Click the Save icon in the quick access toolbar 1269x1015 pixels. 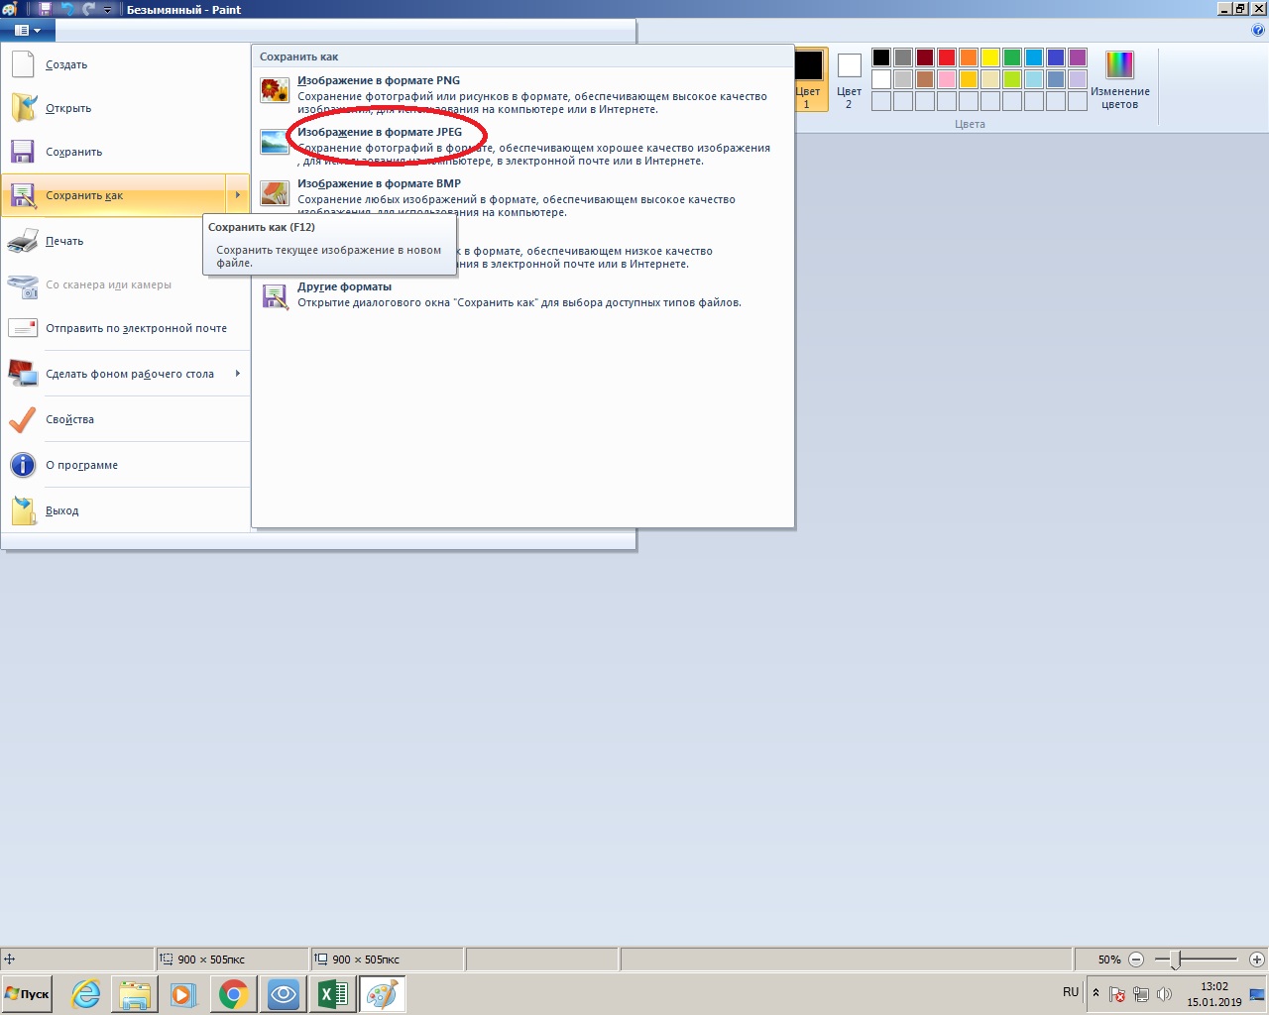click(x=45, y=9)
